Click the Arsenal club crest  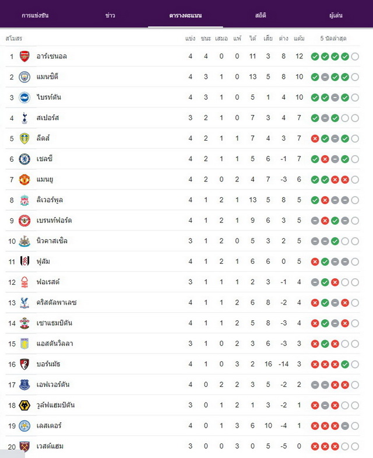pos(24,57)
